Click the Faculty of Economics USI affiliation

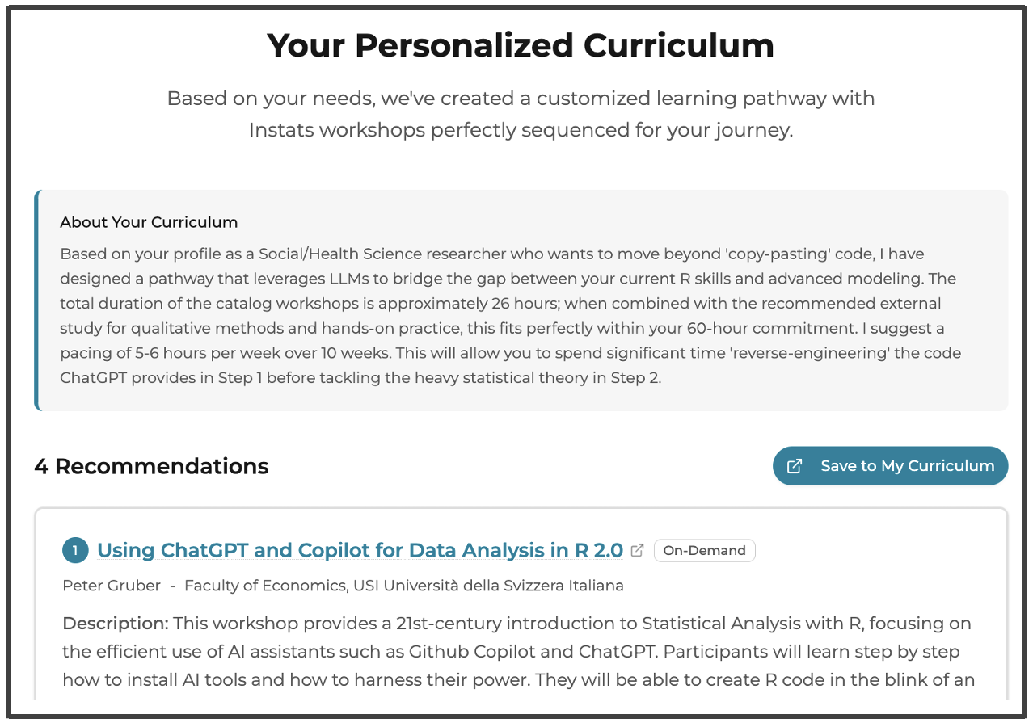pyautogui.click(x=404, y=586)
